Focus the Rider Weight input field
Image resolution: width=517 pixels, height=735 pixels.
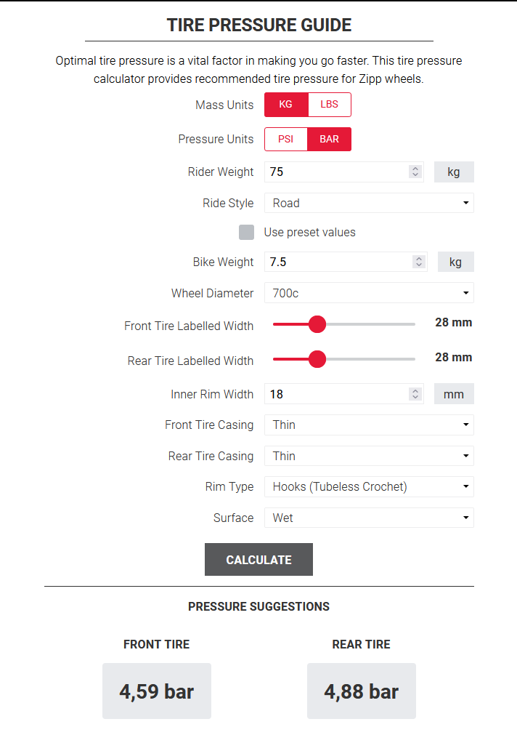[334, 172]
